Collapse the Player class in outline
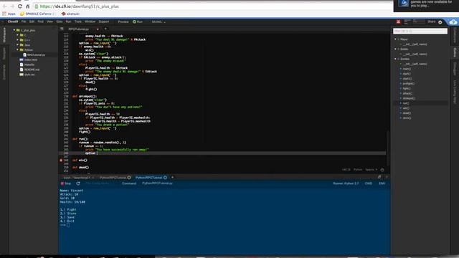This screenshot has height=258, width=459. (x=395, y=39)
